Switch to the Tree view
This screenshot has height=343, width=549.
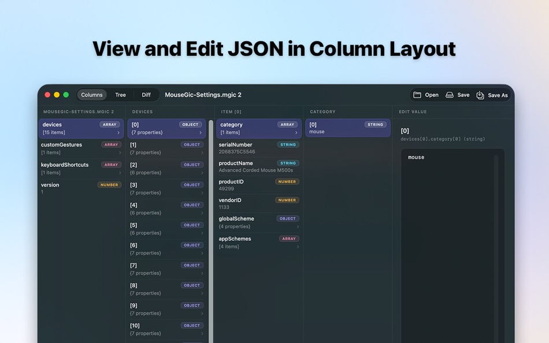click(x=120, y=95)
